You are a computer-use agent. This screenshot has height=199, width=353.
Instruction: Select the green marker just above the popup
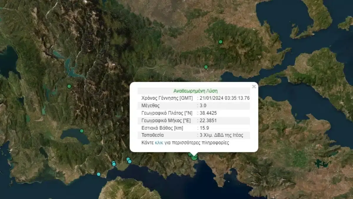point(206,67)
